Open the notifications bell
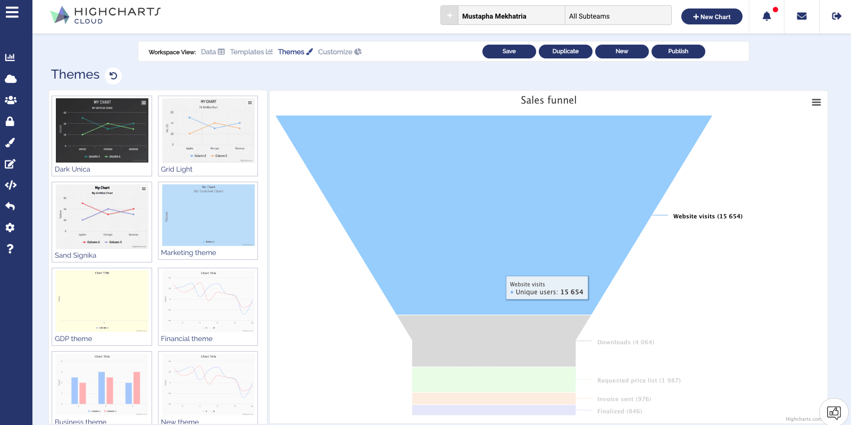 [x=766, y=16]
